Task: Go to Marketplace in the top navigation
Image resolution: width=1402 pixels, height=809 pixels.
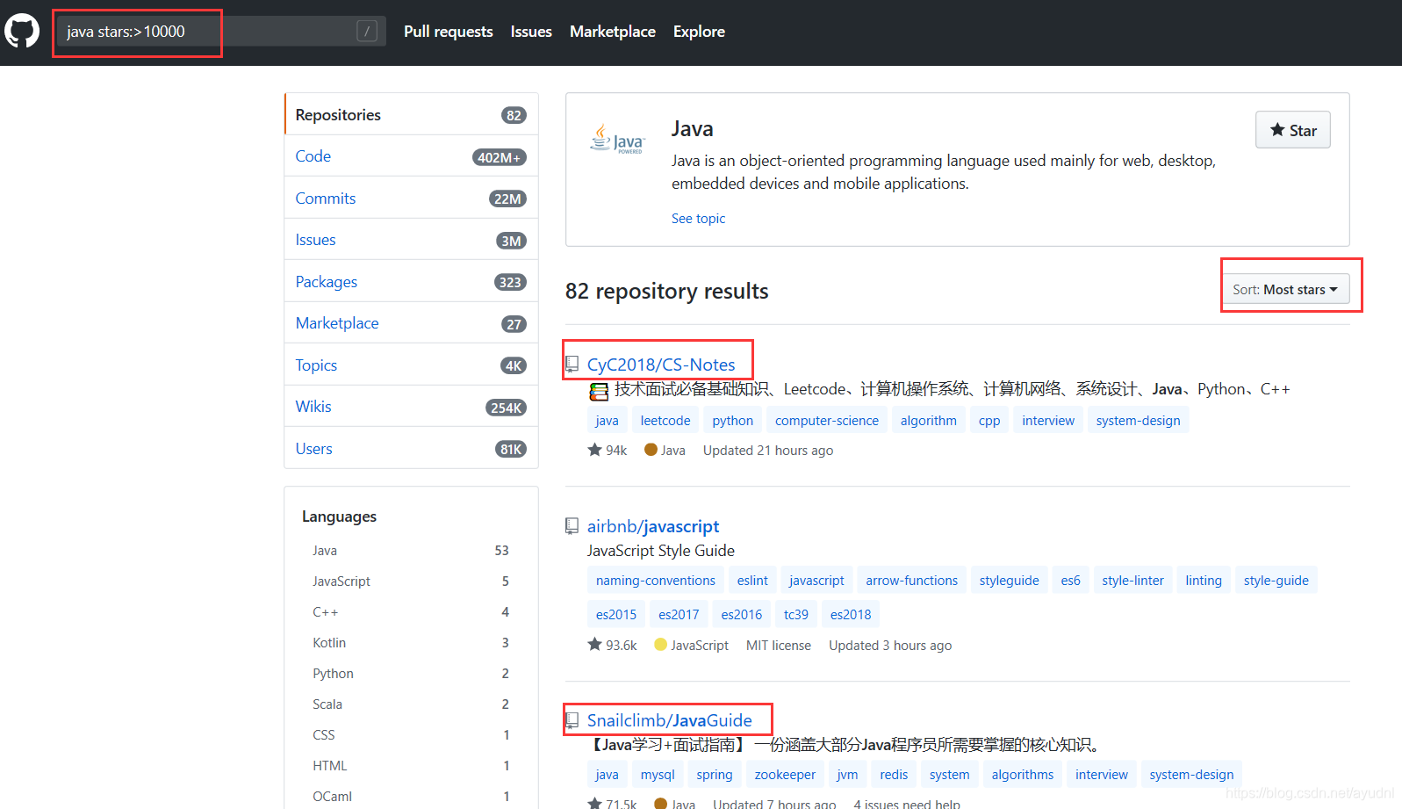Action: (x=613, y=32)
